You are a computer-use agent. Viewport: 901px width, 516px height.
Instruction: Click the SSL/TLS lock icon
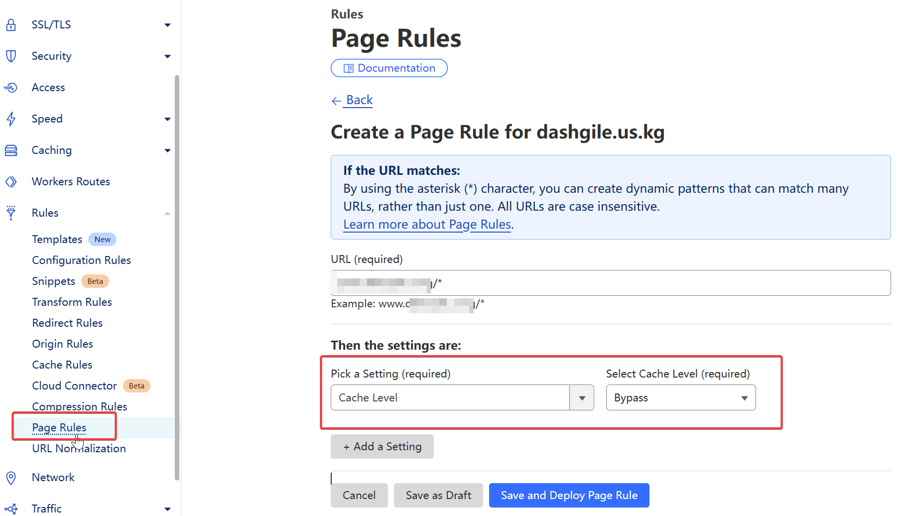click(11, 25)
